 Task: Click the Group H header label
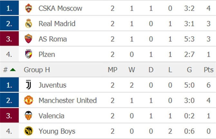coord(37,70)
